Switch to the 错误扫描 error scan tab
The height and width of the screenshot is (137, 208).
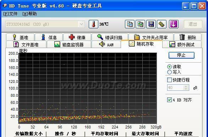click(110, 37)
